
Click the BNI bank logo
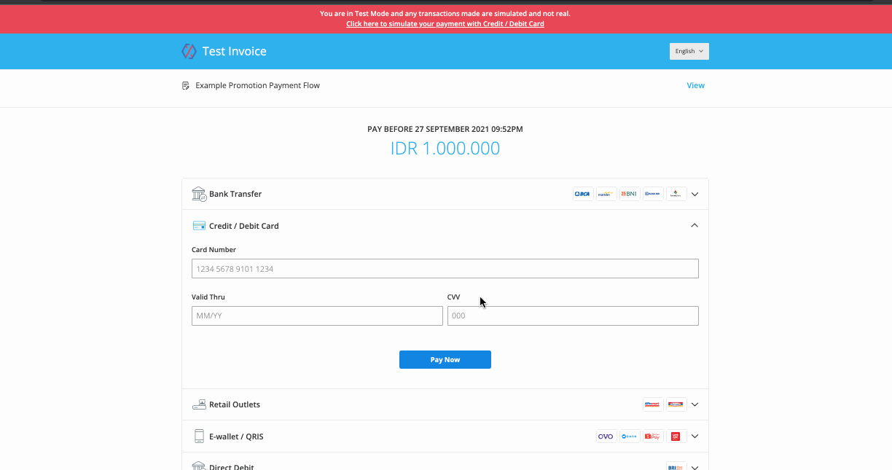point(629,194)
